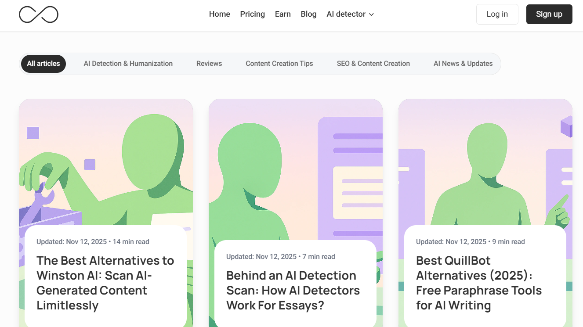This screenshot has width=583, height=327.
Task: Read 'Best QuillBot Alternatives (2025)' article
Action: point(479,283)
